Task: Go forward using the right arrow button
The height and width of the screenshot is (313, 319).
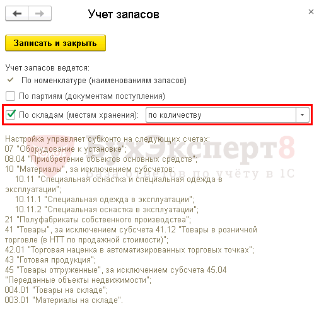Action: pos(40,14)
